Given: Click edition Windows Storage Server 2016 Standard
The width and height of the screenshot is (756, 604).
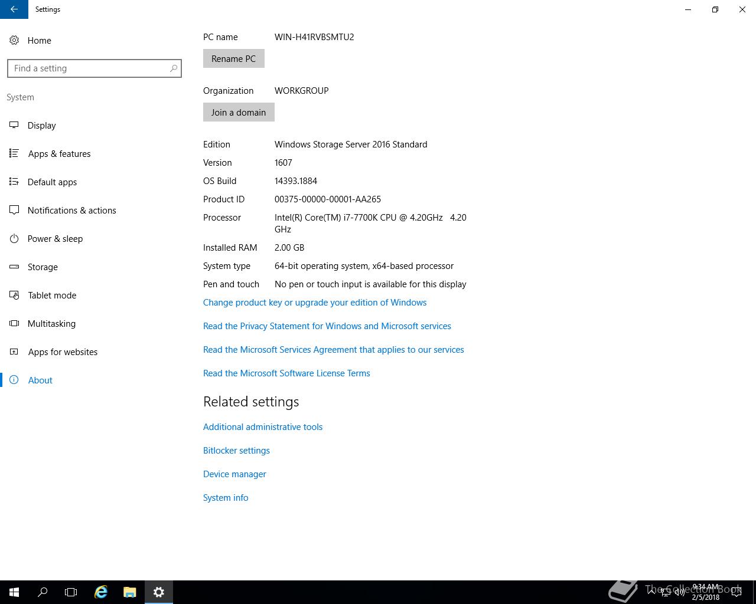Looking at the screenshot, I should [351, 145].
